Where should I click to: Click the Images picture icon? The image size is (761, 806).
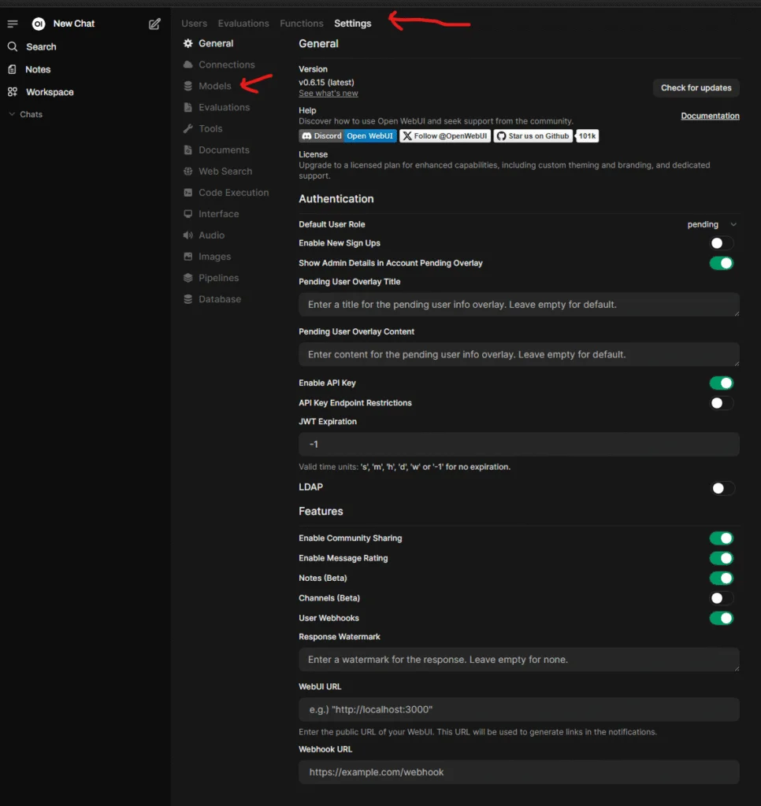(x=188, y=257)
